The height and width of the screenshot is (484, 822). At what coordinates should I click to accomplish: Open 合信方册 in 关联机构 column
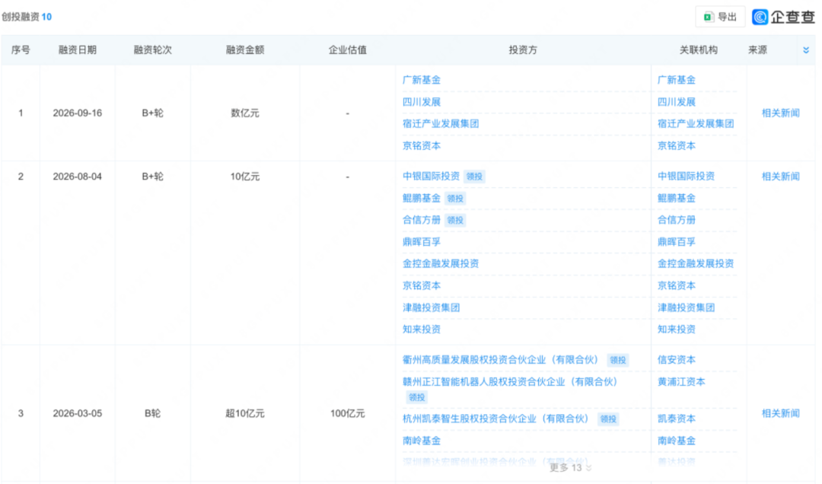677,220
